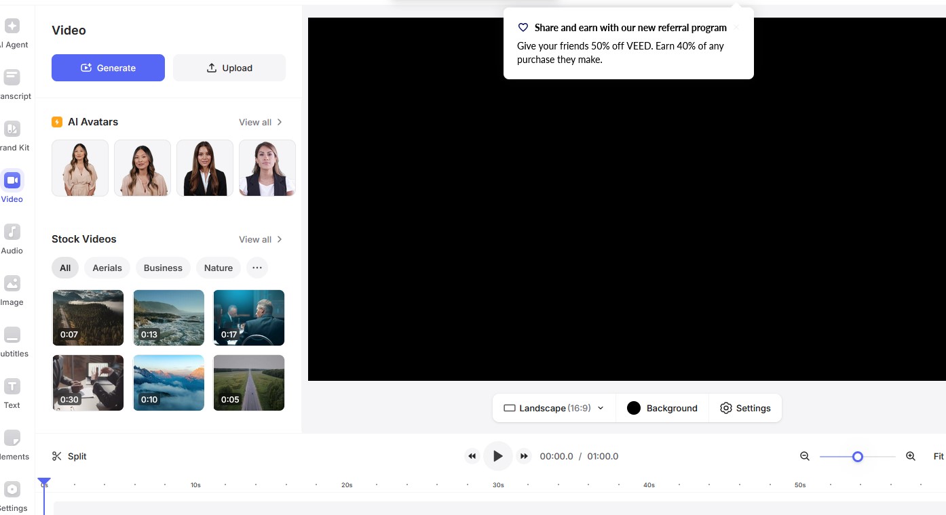Open the Landscape (16:9) aspect ratio dropdown
The image size is (946, 515).
coord(554,408)
